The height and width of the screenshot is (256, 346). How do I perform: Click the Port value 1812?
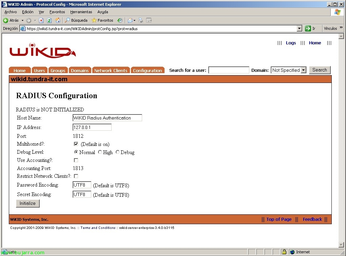point(78,136)
